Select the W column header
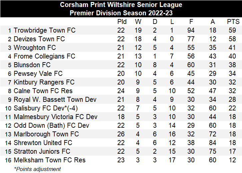Image resolution: width=242 pixels, height=173 pixels. tap(138, 22)
